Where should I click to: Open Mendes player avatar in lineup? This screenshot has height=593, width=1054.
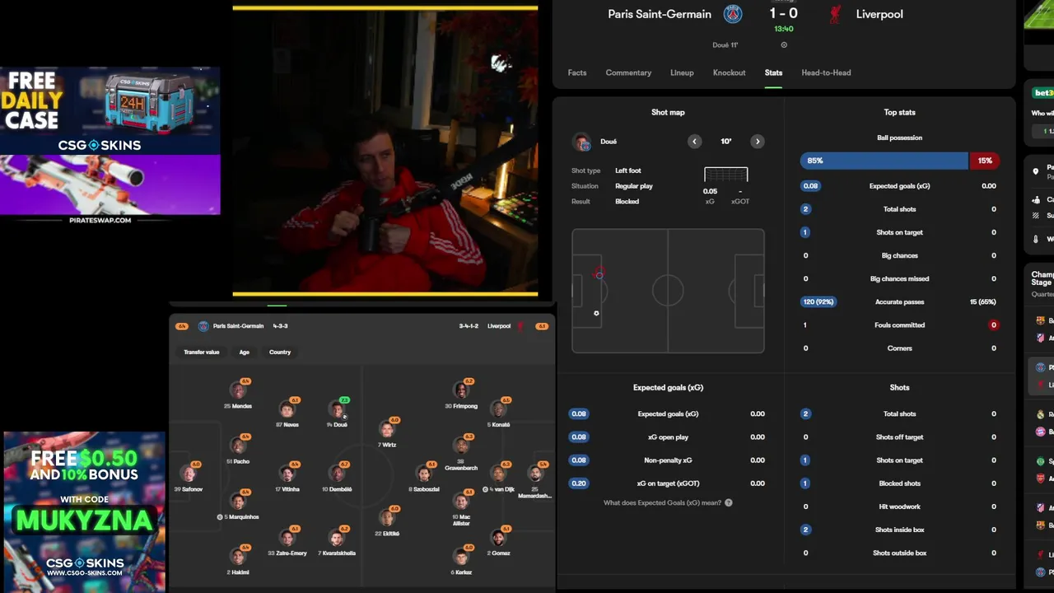pyautogui.click(x=238, y=390)
